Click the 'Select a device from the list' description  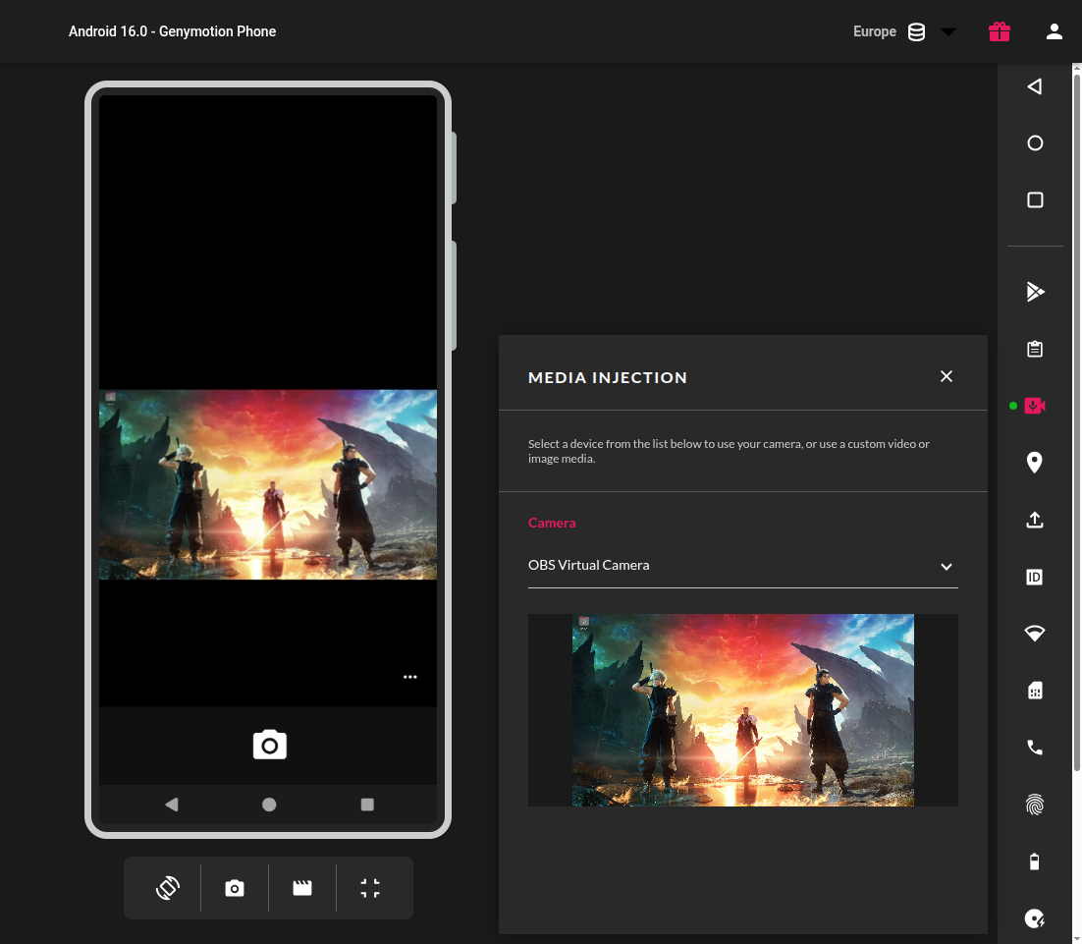pyautogui.click(x=729, y=451)
